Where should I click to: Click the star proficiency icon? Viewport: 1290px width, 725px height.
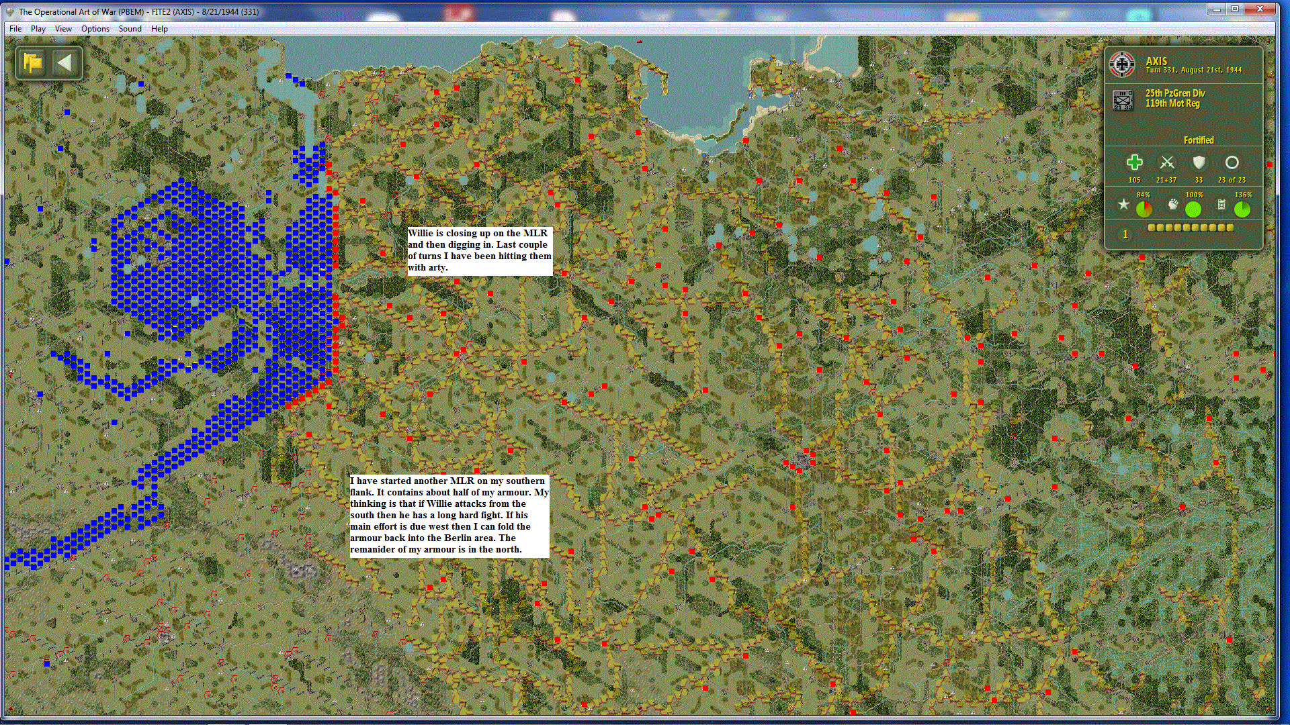[x=1123, y=205]
